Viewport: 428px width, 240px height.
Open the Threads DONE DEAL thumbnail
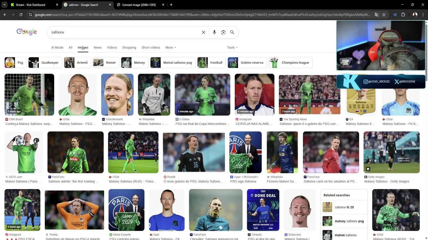tap(263, 210)
